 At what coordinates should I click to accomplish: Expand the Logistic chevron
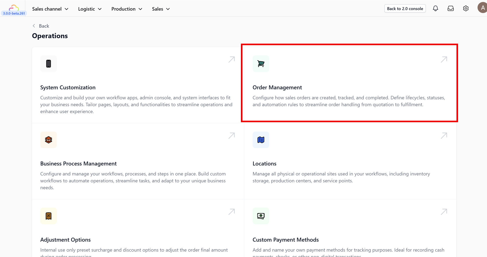tap(100, 9)
